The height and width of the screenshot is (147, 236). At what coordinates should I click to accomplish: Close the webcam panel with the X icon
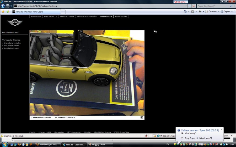pos(142,117)
